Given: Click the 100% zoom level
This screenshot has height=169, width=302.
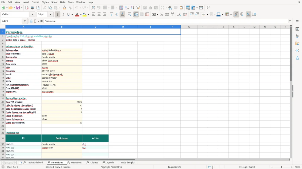Looking at the screenshot, I should coord(298,167).
